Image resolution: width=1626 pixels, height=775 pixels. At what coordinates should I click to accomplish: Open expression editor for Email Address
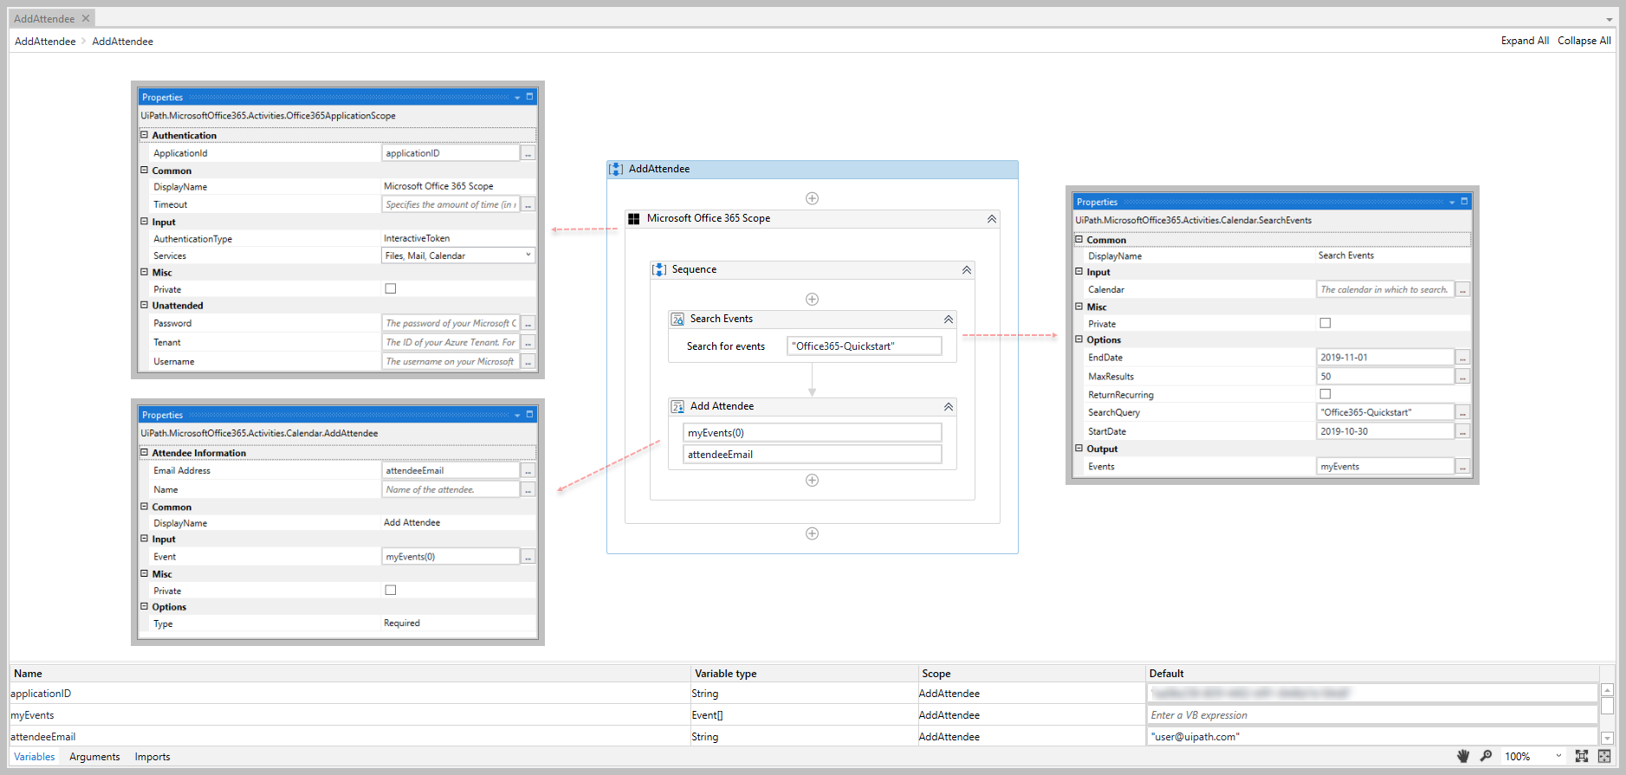click(528, 471)
